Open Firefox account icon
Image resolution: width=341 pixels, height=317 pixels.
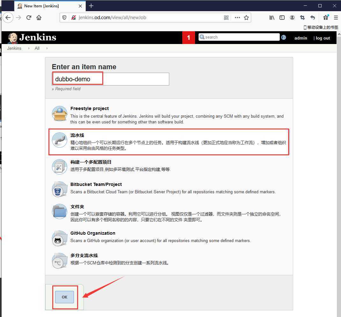tap(292, 18)
